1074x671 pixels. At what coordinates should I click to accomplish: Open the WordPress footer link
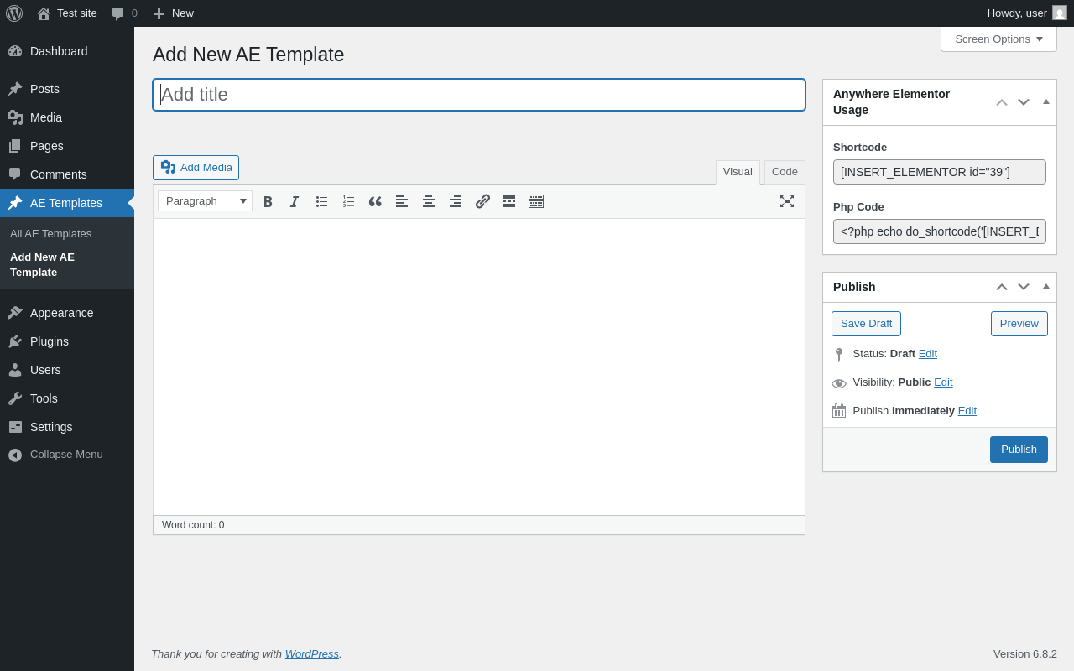point(312,654)
